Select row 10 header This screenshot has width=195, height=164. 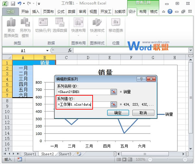click(7, 111)
